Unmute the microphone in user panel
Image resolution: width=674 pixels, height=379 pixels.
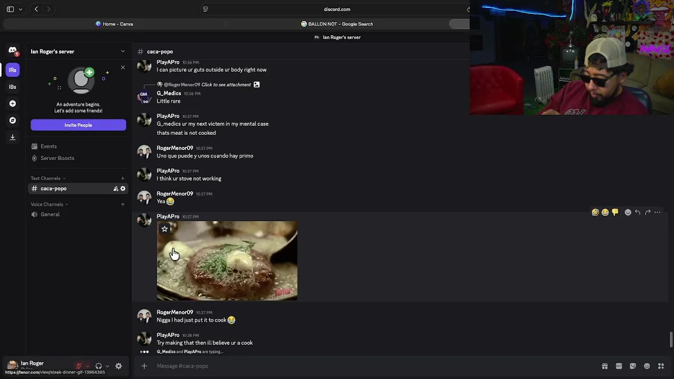pos(79,366)
